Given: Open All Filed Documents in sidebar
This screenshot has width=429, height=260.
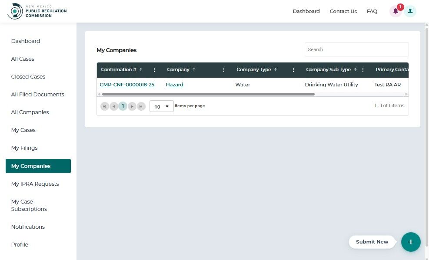Looking at the screenshot, I should click(37, 95).
